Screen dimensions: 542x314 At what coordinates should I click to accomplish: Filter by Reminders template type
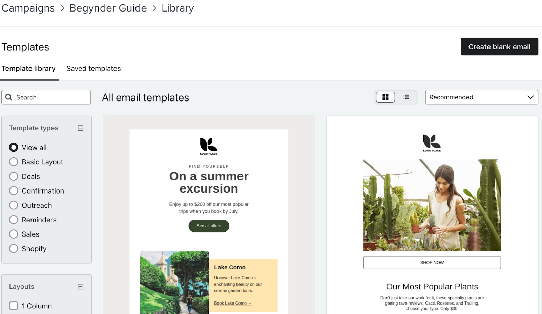(14, 220)
